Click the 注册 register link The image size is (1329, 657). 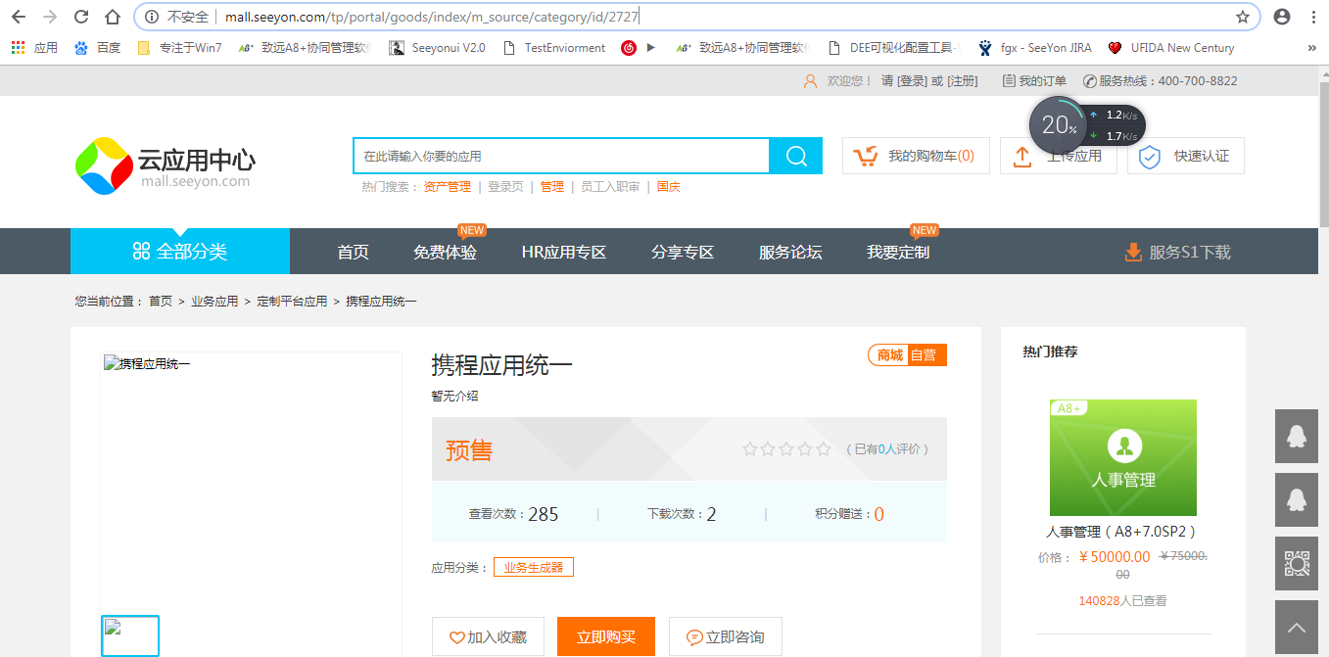pyautogui.click(x=962, y=81)
